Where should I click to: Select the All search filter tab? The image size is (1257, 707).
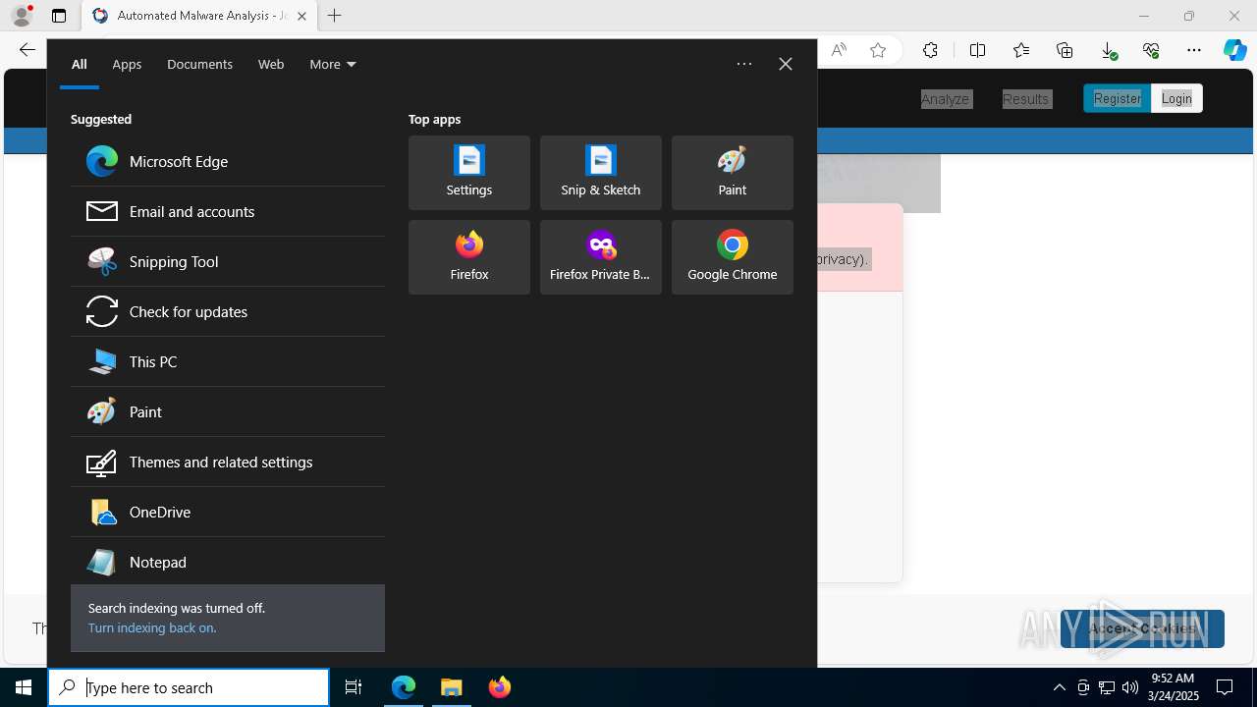pos(80,64)
